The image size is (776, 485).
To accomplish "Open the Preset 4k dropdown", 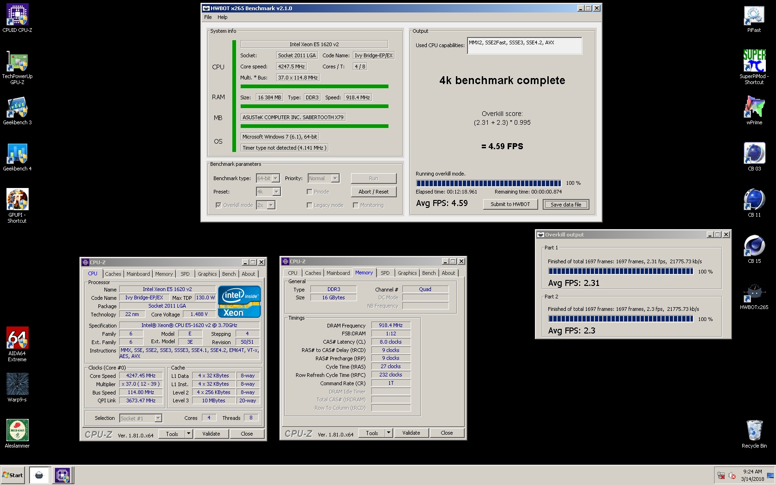I will click(268, 192).
